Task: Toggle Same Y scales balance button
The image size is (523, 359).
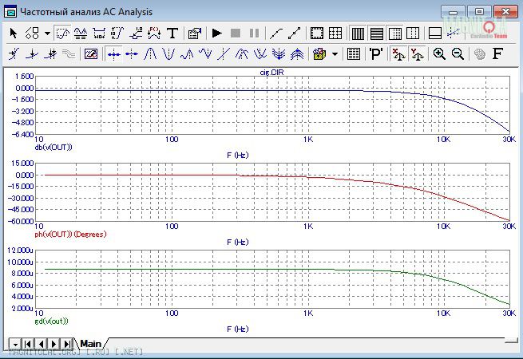Action: point(417,53)
